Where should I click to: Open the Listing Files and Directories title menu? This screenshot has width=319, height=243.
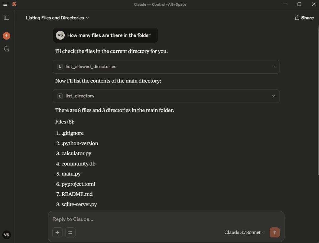tap(57, 18)
